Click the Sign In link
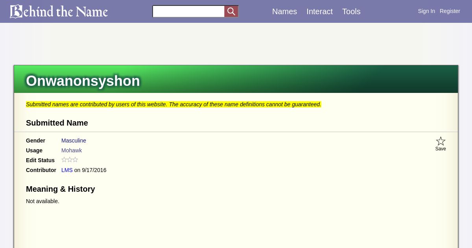 click(426, 11)
